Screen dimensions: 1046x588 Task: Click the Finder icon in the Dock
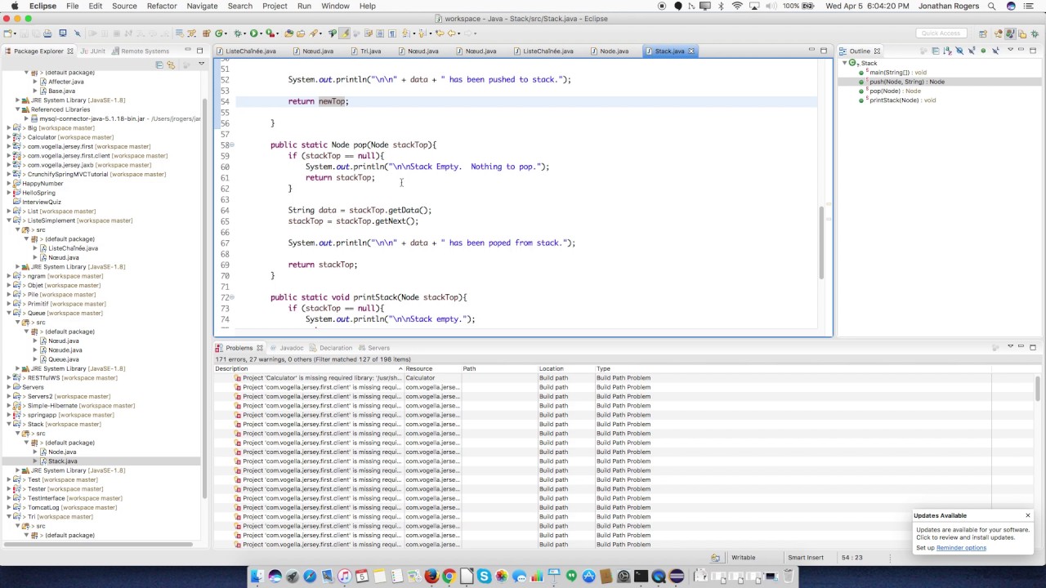pos(257,577)
